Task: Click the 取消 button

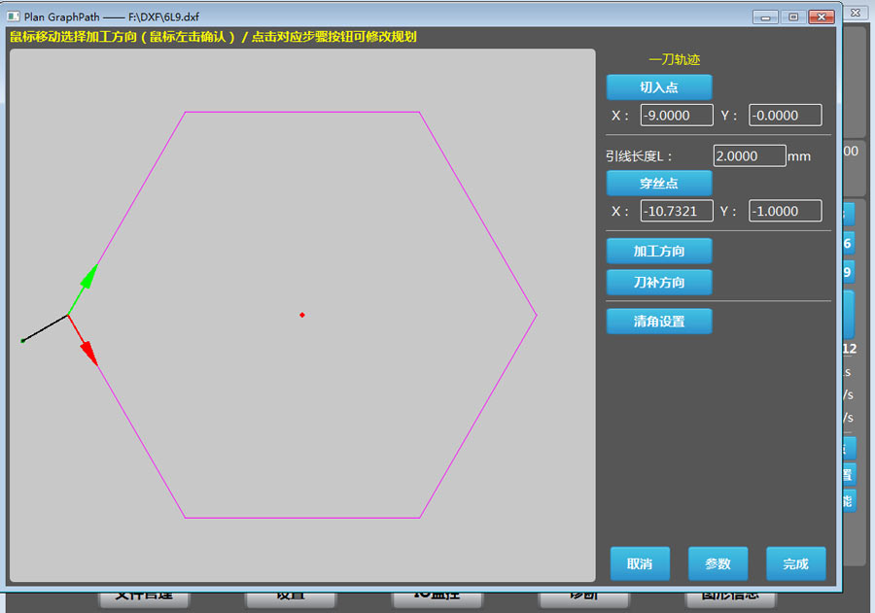Action: 640,563
